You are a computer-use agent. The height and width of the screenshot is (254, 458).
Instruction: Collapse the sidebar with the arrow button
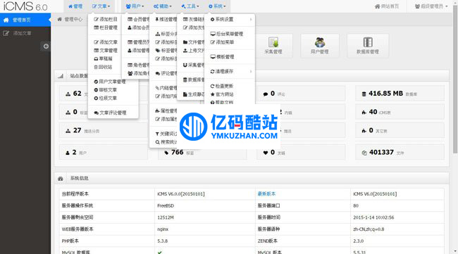(46, 46)
